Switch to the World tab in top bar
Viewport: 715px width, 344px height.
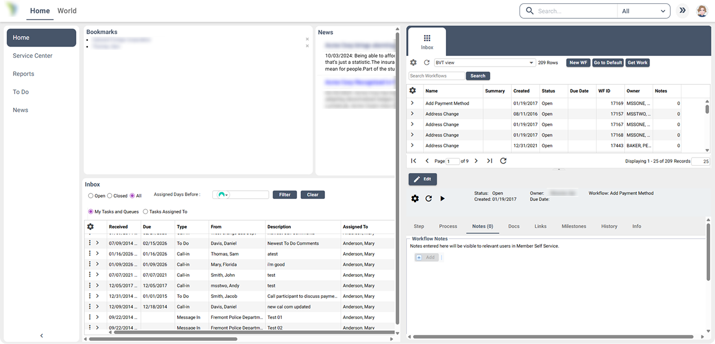(x=67, y=11)
